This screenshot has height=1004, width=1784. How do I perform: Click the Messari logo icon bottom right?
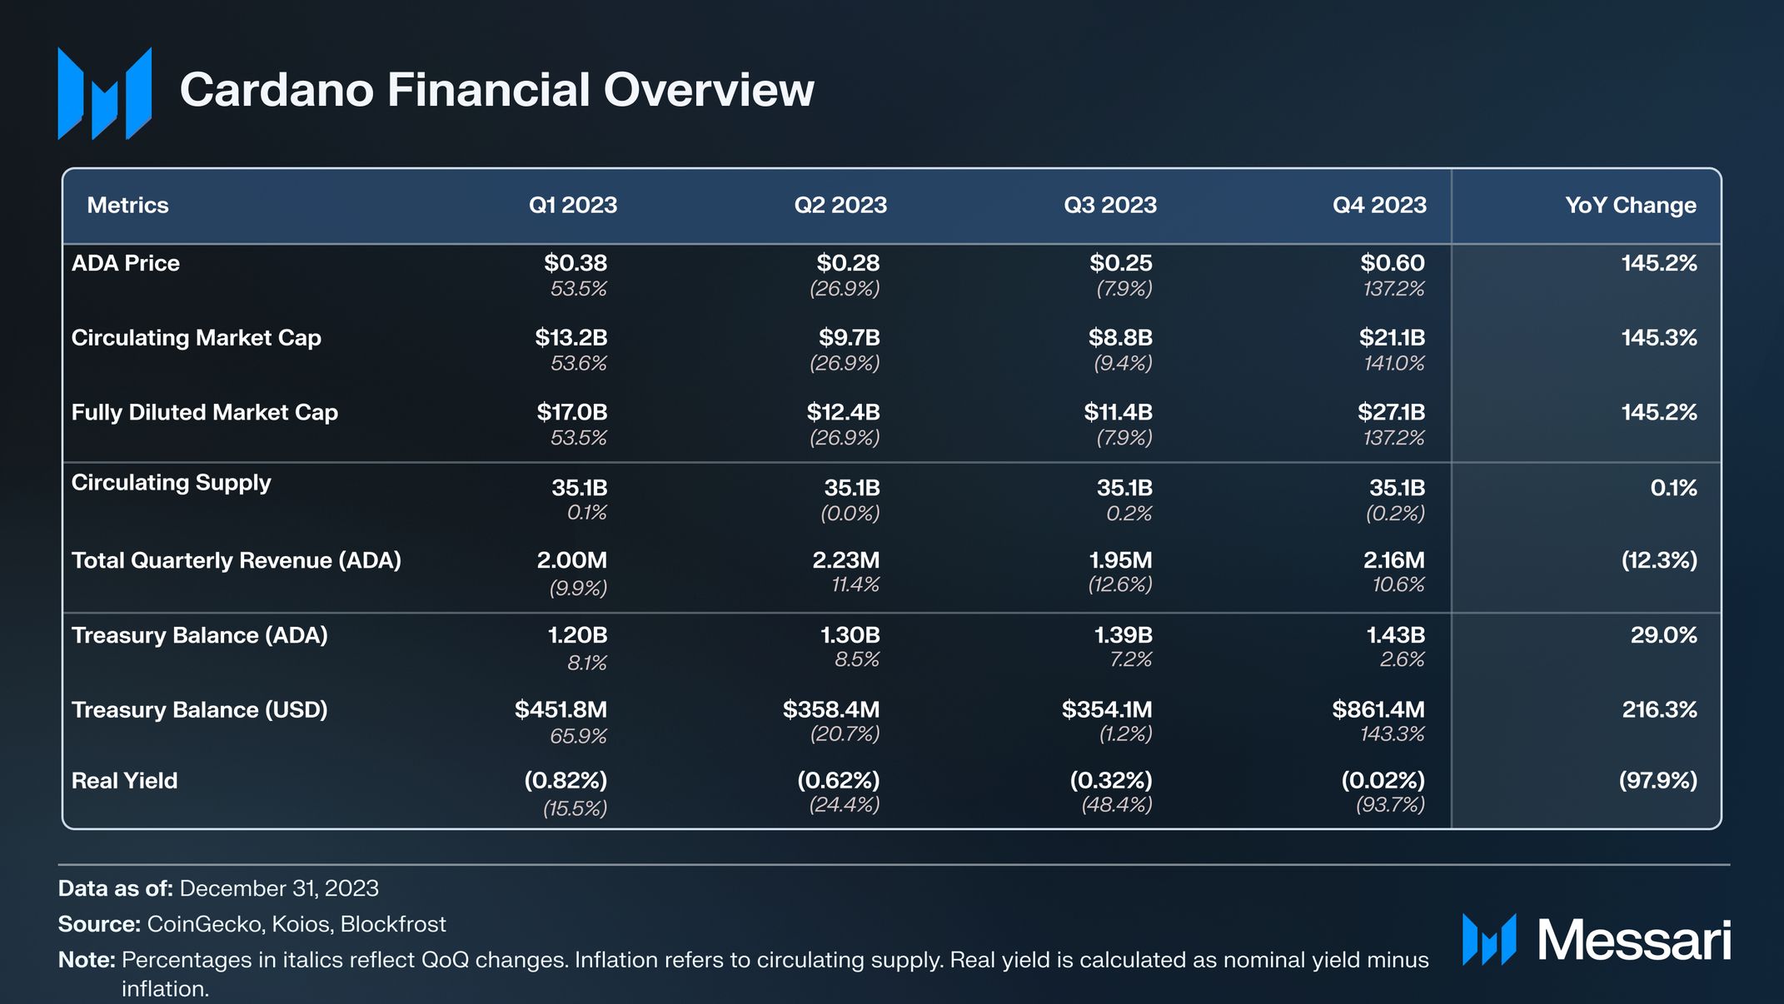tap(1488, 939)
